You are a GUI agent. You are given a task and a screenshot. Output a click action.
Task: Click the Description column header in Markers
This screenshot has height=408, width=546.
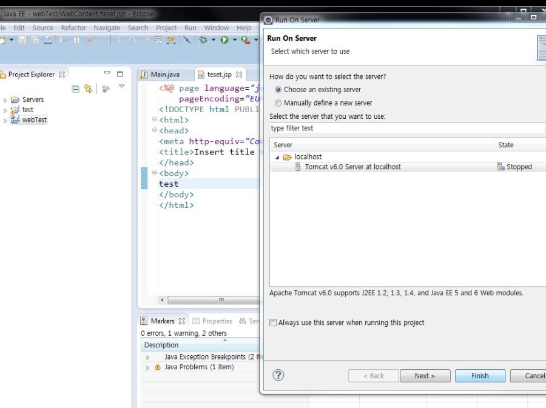200,345
